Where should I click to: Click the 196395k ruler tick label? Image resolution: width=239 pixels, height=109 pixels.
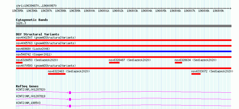tap(18, 11)
